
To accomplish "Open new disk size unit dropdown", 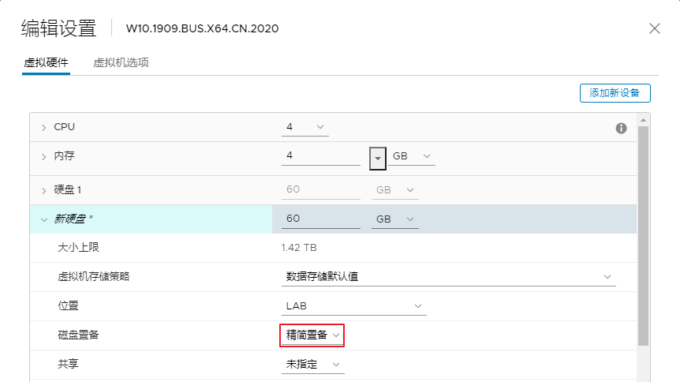I will (394, 219).
